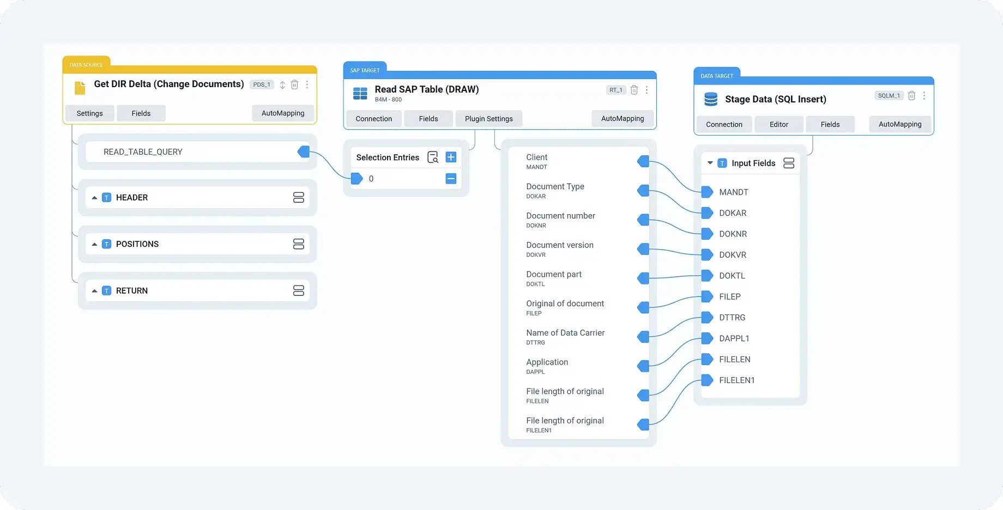This screenshot has height=510, width=1003.
Task: Add a new Selection Entries row
Action: [451, 157]
